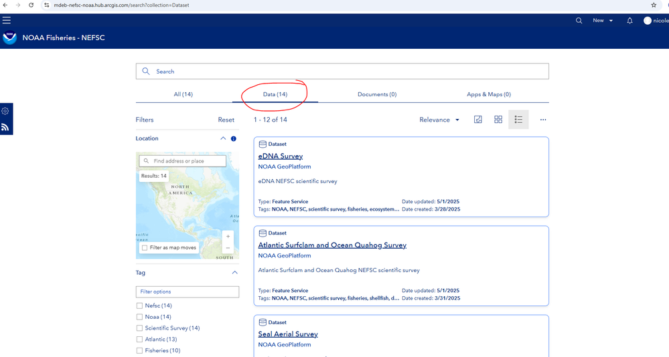The height and width of the screenshot is (357, 669).
Task: Zoom in on the location map
Action: pos(228,237)
